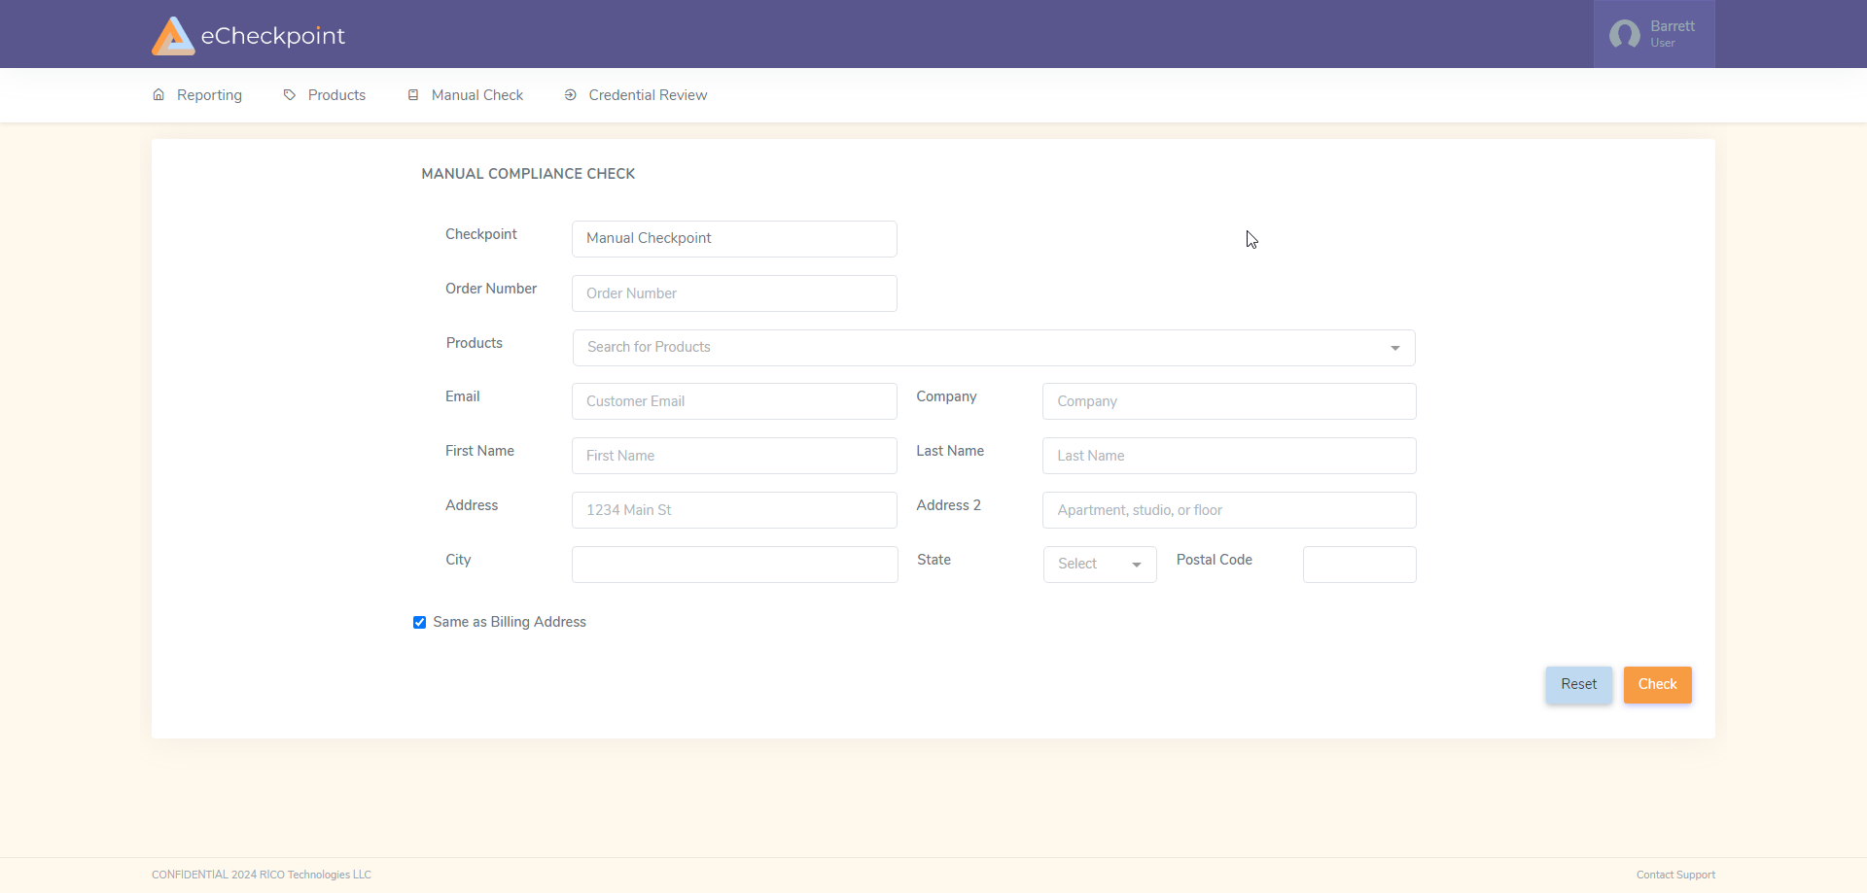Expand the State Select dropdown

tap(1100, 565)
